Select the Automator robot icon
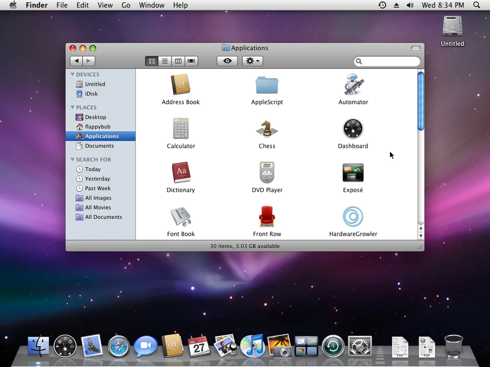The image size is (490, 367). 353,84
